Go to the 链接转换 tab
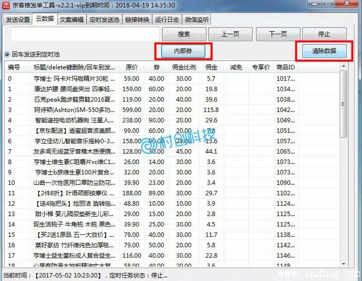Viewport: 362px width, 281px height. [137, 19]
